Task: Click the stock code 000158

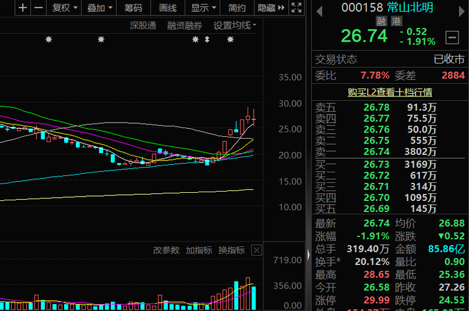Action: tap(362, 7)
